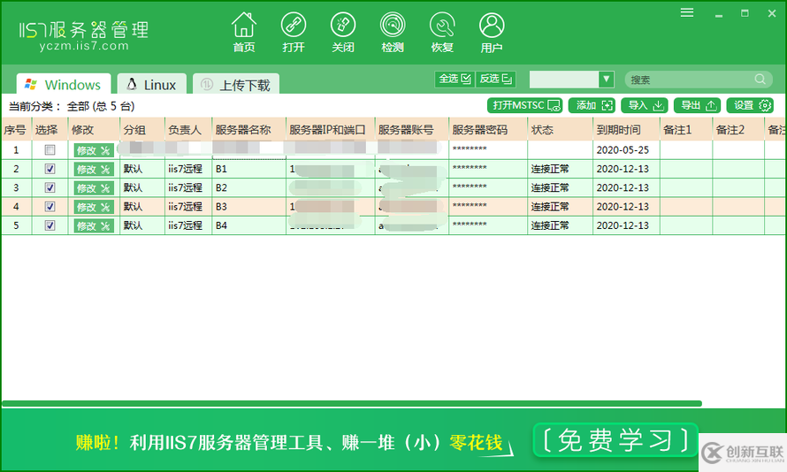The height and width of the screenshot is (472, 787).
Task: Click the 免费学习 banner button
Action: pos(615,439)
